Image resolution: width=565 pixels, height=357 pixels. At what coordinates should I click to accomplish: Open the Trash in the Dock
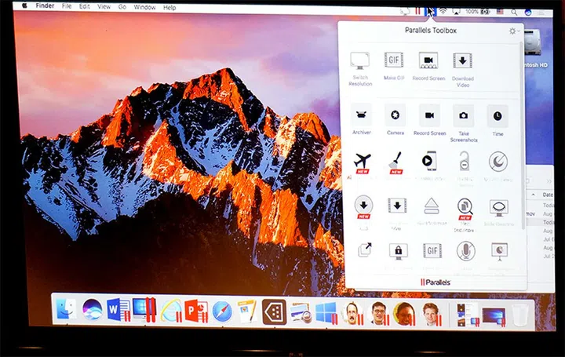[x=520, y=315]
